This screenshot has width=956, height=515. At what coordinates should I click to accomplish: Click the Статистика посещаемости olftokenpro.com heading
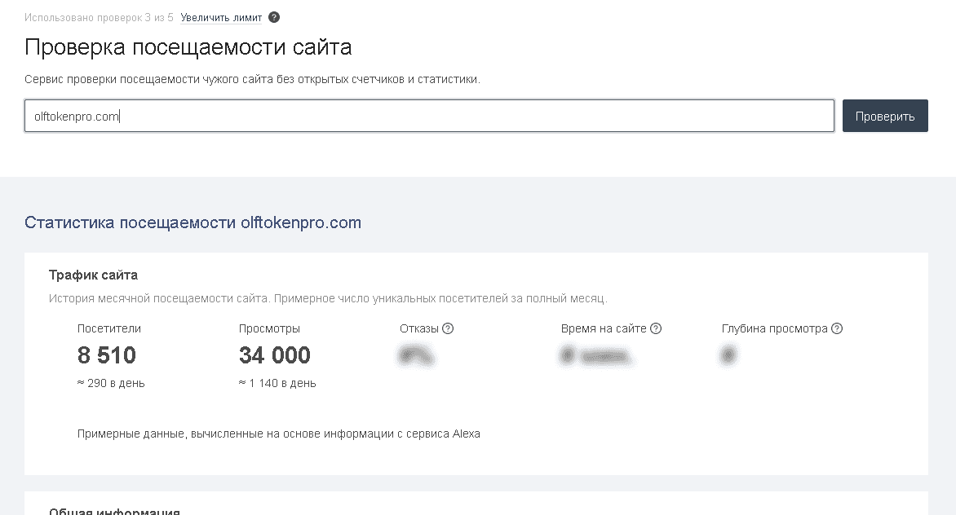pos(193,222)
